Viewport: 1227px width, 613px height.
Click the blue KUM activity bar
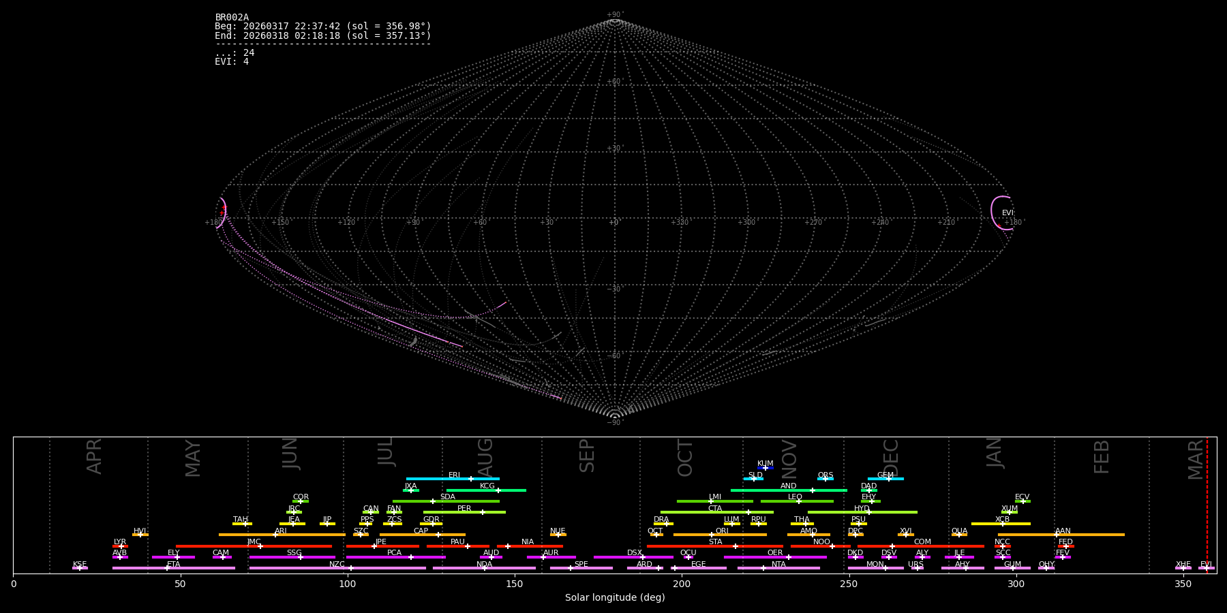point(766,468)
